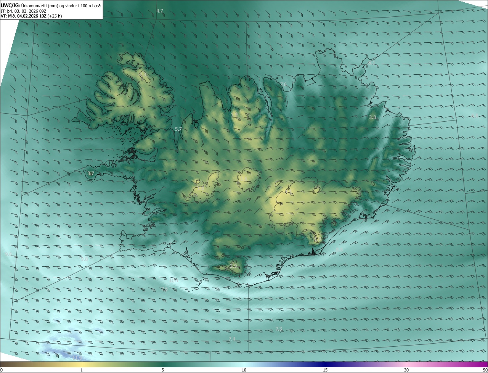Select the 7.3 value label
The image size is (488, 373).
click(279, 329)
